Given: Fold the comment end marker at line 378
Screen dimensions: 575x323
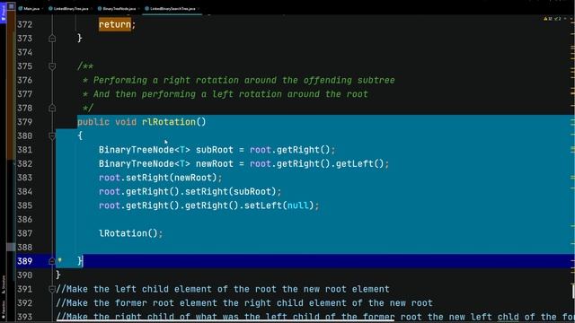Looking at the screenshot, I should pos(52,108).
